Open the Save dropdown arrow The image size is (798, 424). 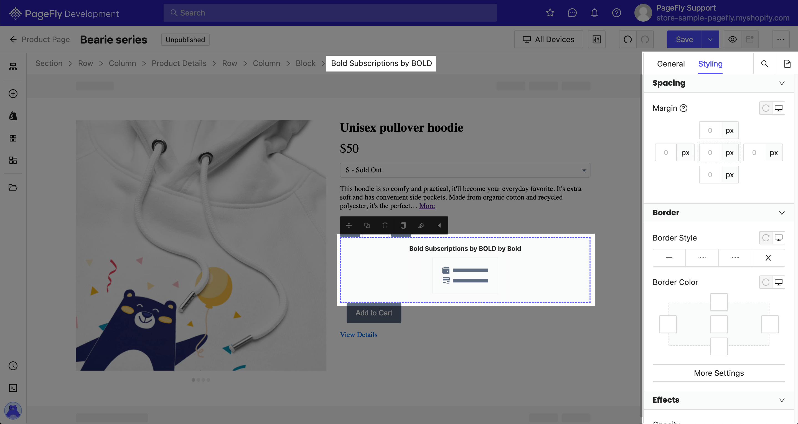tap(710, 39)
